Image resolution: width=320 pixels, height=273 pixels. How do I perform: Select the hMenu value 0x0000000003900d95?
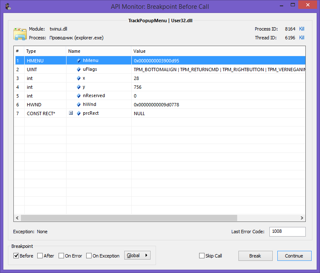coord(156,61)
